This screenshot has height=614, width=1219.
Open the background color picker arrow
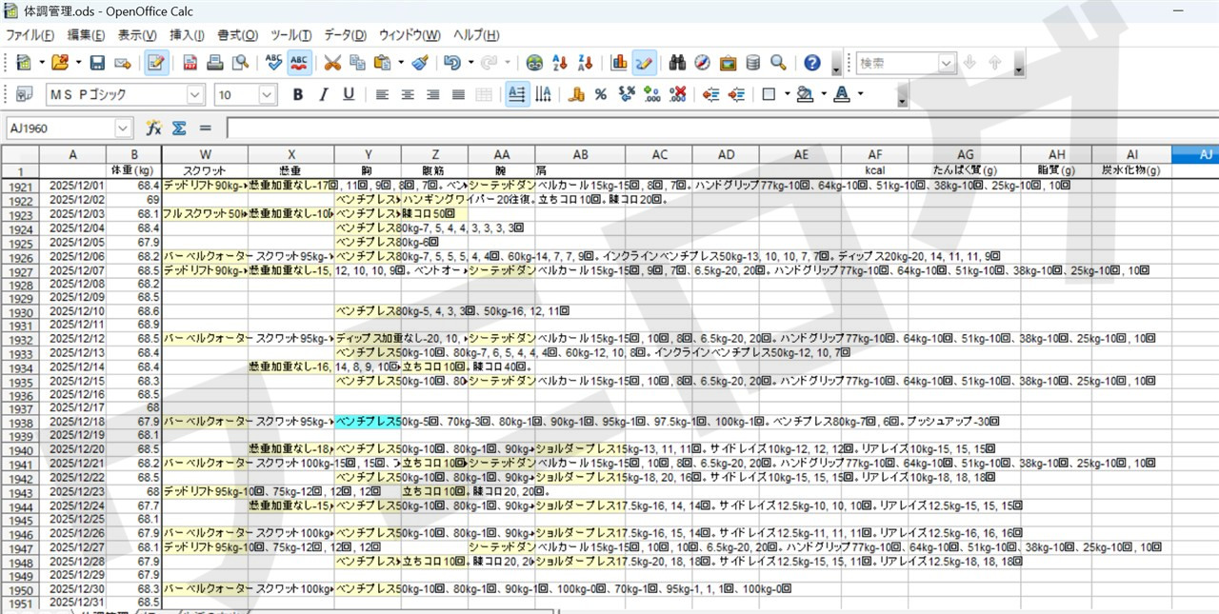coord(824,94)
